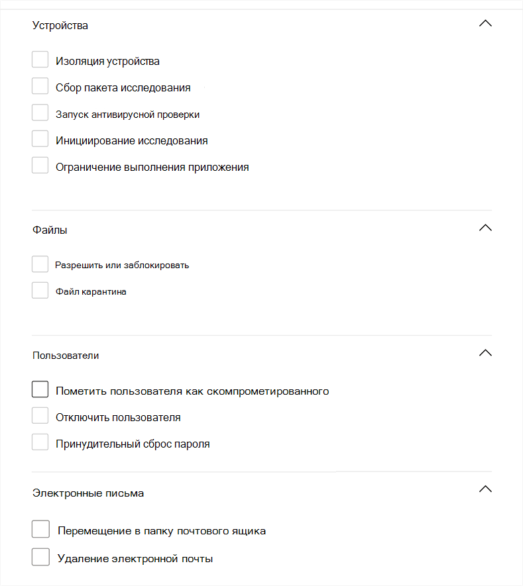The height and width of the screenshot is (586, 523).
Task: Collapse the Файлы section chevron
Action: click(485, 228)
